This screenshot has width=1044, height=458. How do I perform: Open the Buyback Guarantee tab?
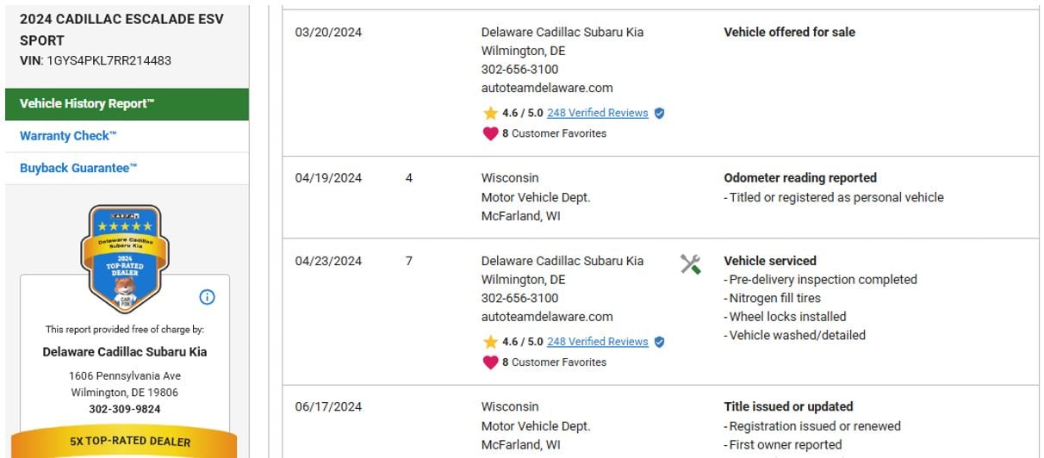tap(78, 168)
